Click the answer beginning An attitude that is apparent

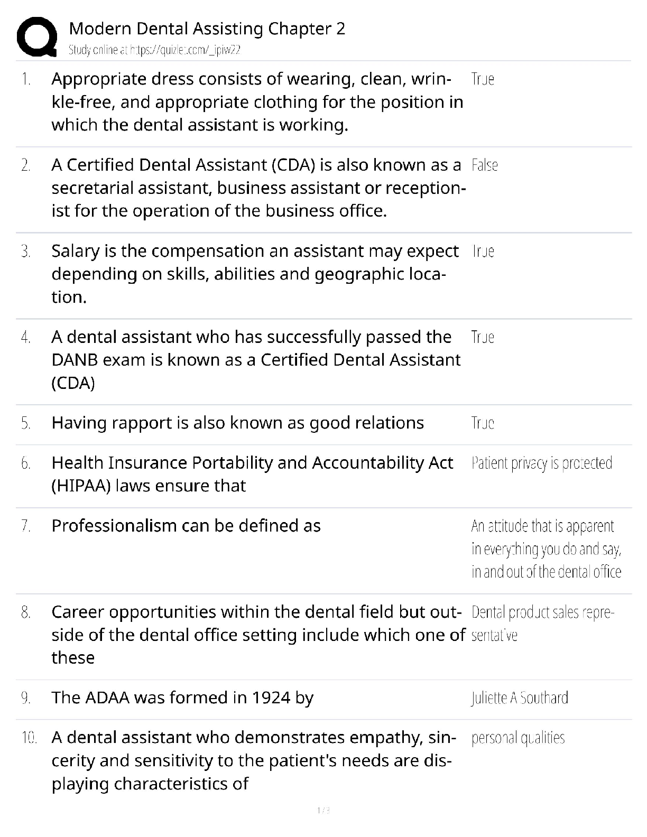[546, 549]
